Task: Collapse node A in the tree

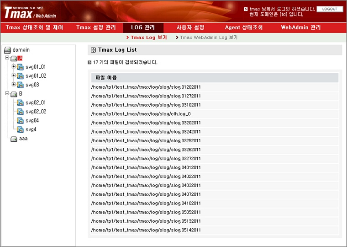Action: tap(7, 58)
